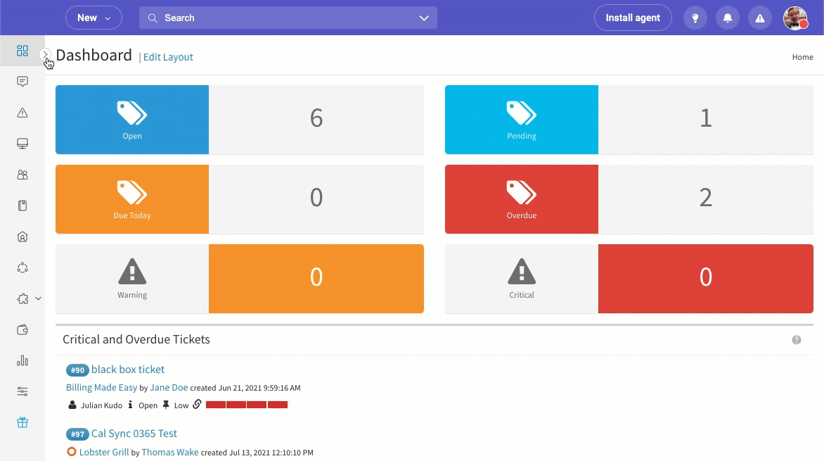Open the contact badge sidebar icon
This screenshot has height=461, width=824.
[22, 236]
